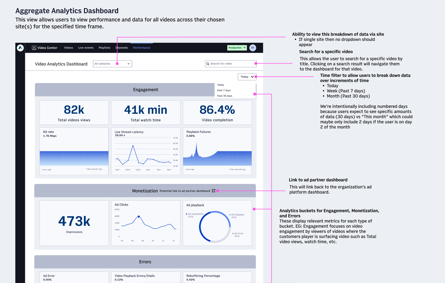Click the 0.06% playback failures value
Screen dimensions: 445x283
(x=191, y=136)
